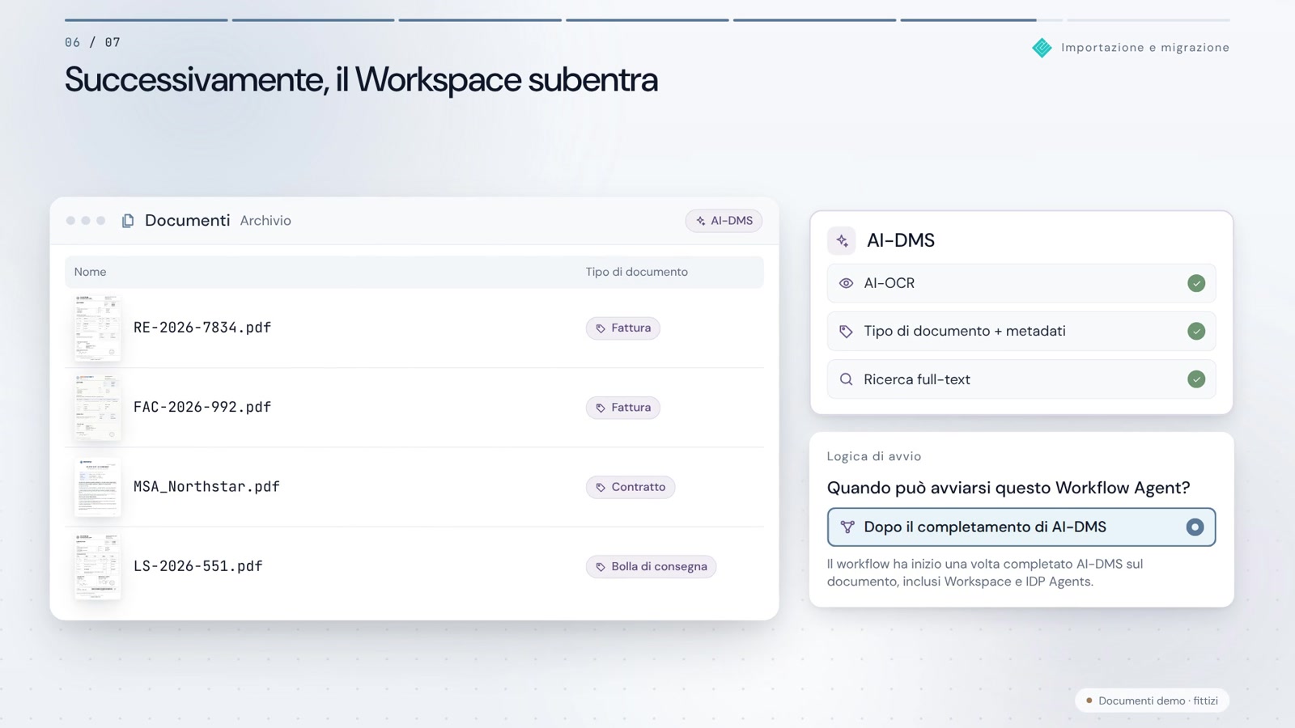Click the Fattura tag for RE-2026-7834.pdf
1295x728 pixels.
coord(623,328)
